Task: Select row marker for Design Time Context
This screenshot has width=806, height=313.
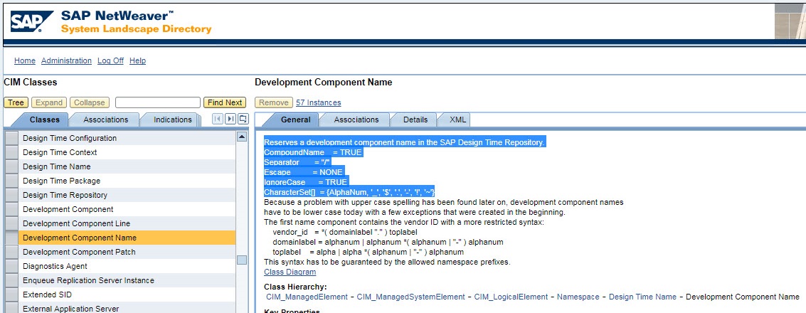Action: [x=11, y=153]
